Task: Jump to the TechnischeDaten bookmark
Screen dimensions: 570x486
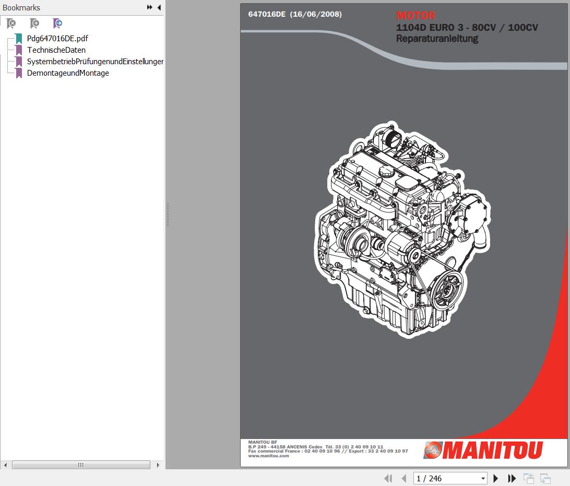Action: coord(56,50)
